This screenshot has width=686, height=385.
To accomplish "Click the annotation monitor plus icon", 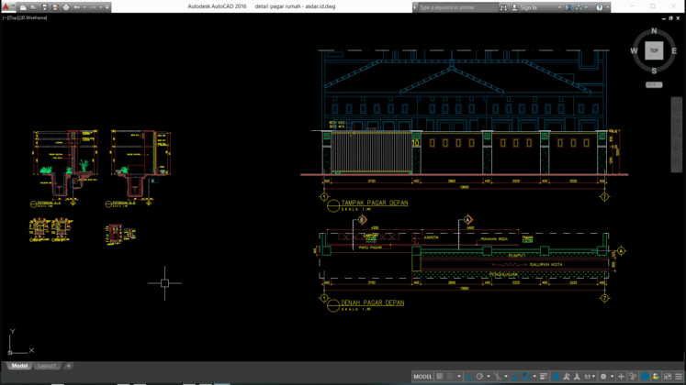I will click(x=621, y=376).
